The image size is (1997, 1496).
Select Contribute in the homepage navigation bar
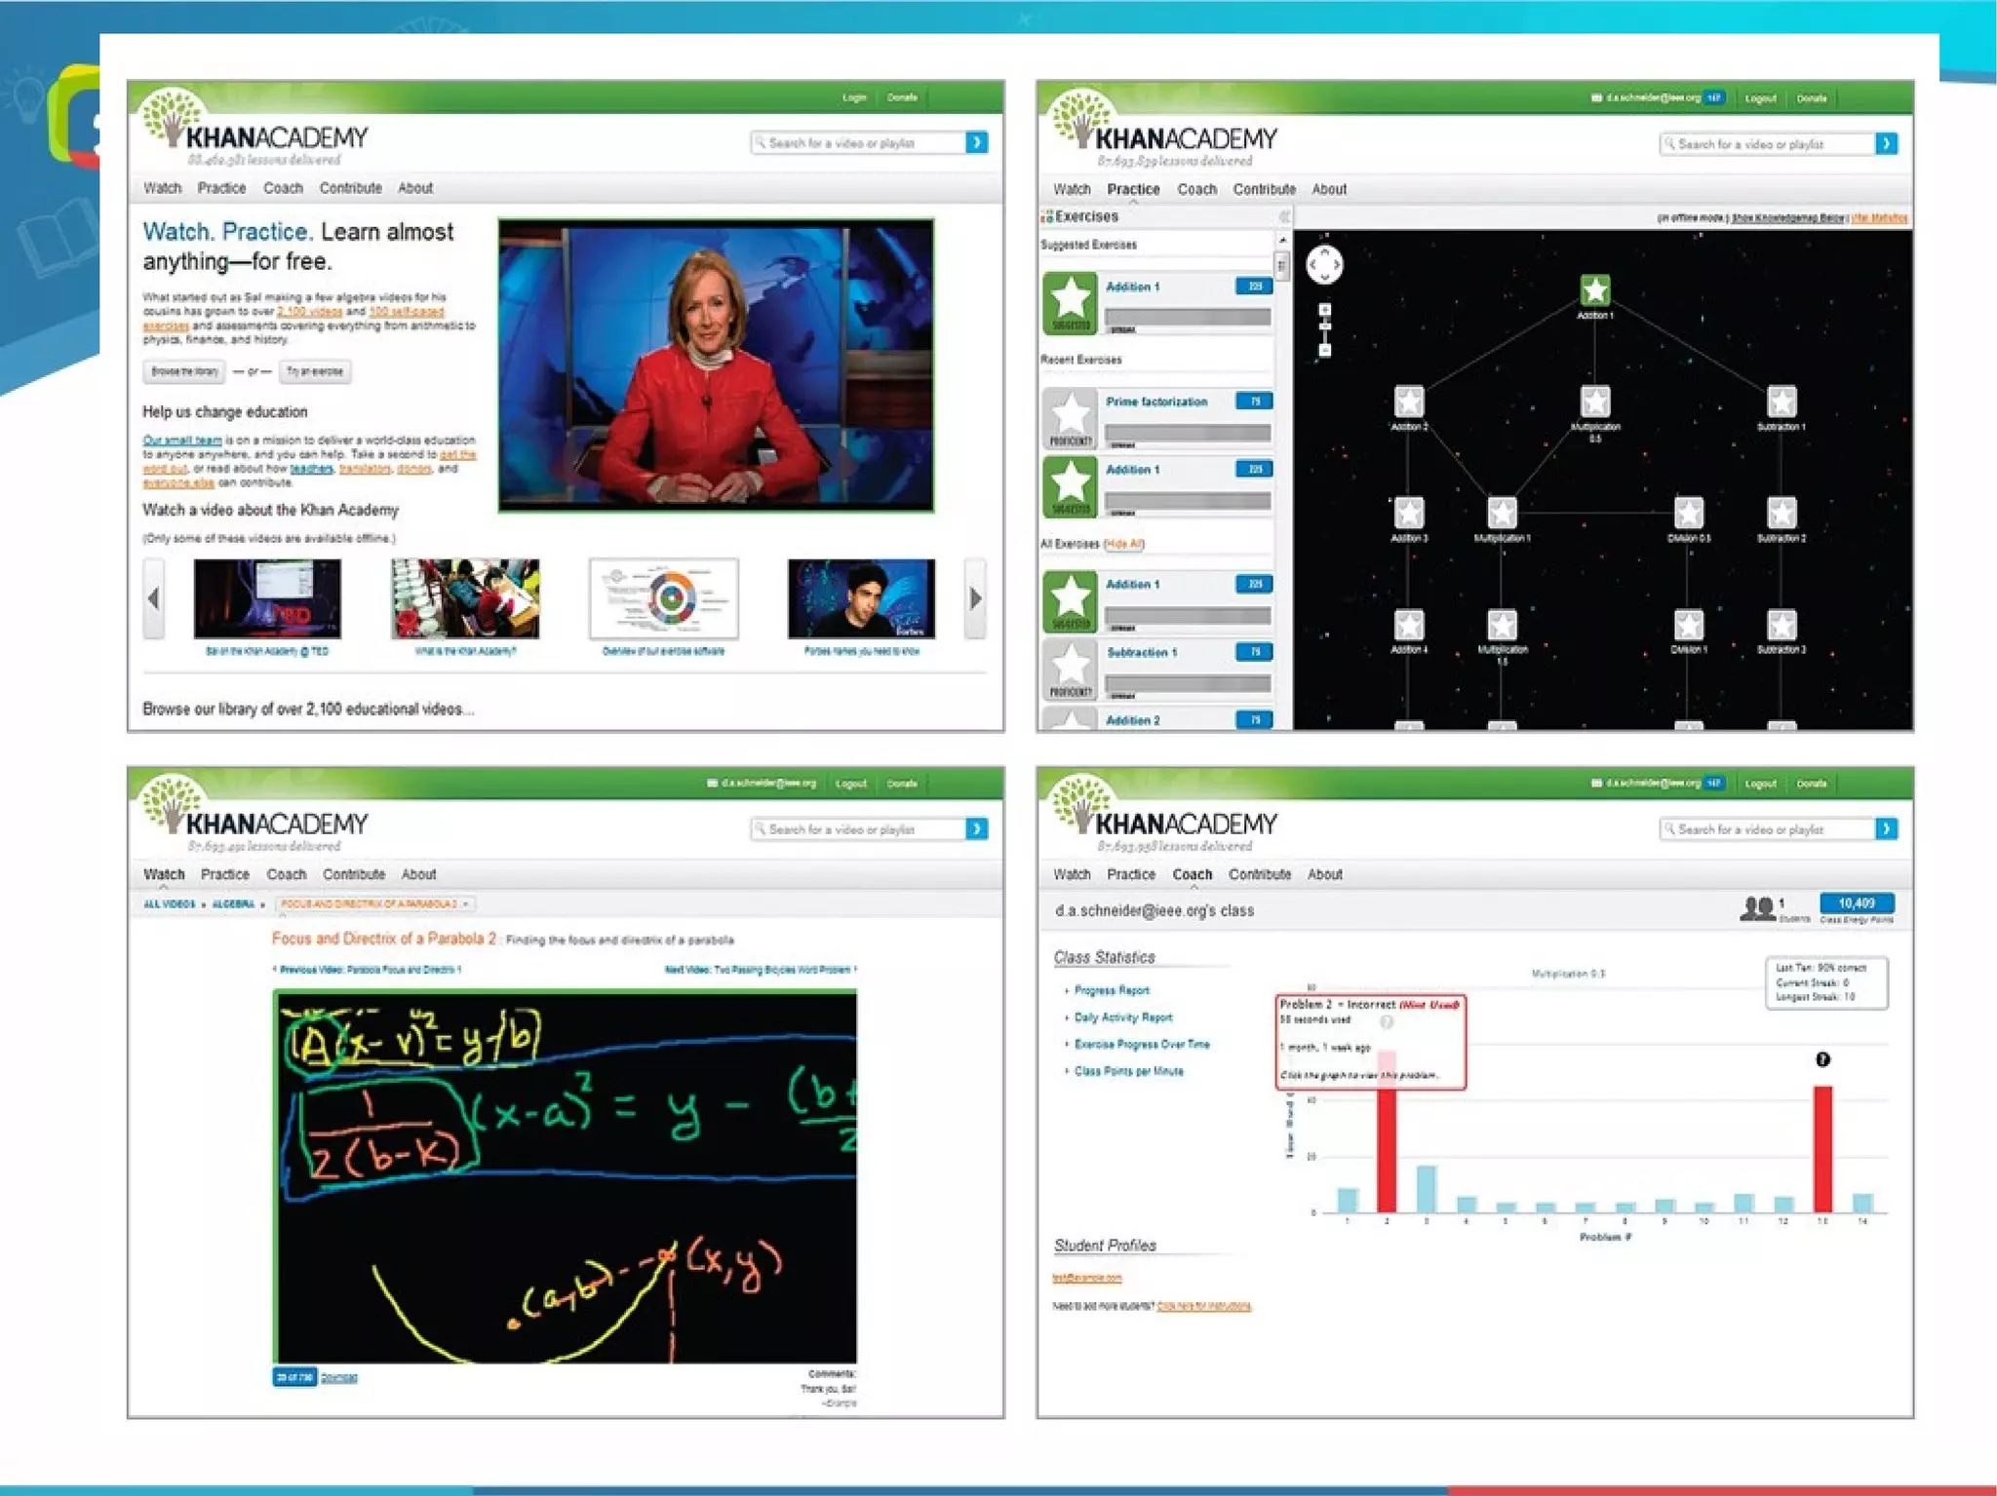pos(350,188)
